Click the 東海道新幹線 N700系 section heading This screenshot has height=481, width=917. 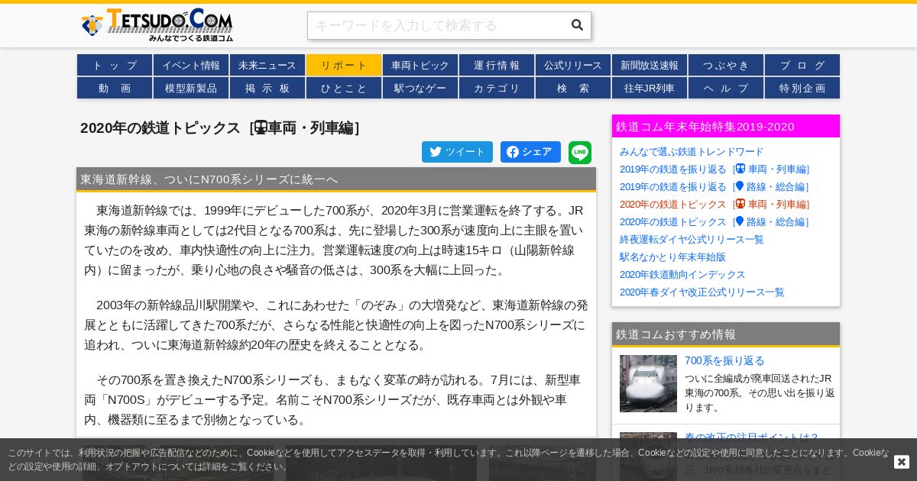point(336,179)
